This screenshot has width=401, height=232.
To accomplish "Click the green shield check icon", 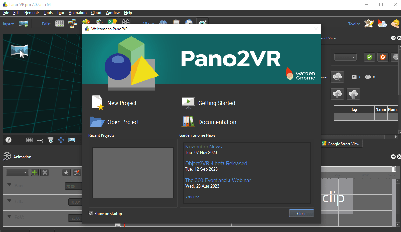I will point(369,57).
